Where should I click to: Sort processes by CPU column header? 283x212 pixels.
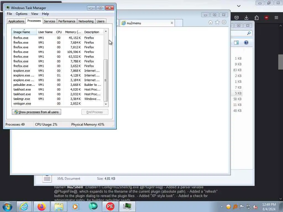59,32
